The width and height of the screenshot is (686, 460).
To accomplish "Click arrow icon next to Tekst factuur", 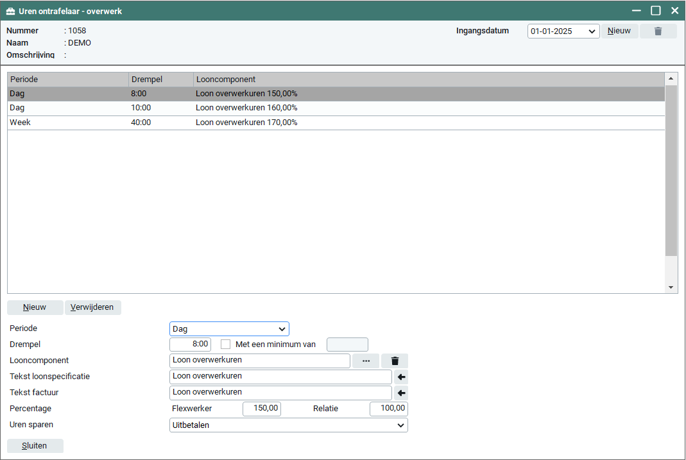I will click(402, 393).
